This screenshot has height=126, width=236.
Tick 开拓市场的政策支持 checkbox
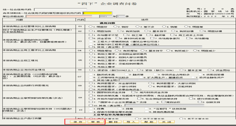click(91, 99)
